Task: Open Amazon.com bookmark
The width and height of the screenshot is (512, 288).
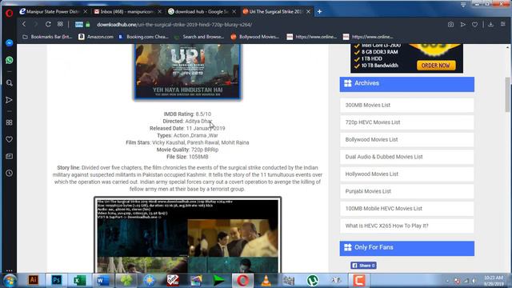Action: pyautogui.click(x=96, y=37)
